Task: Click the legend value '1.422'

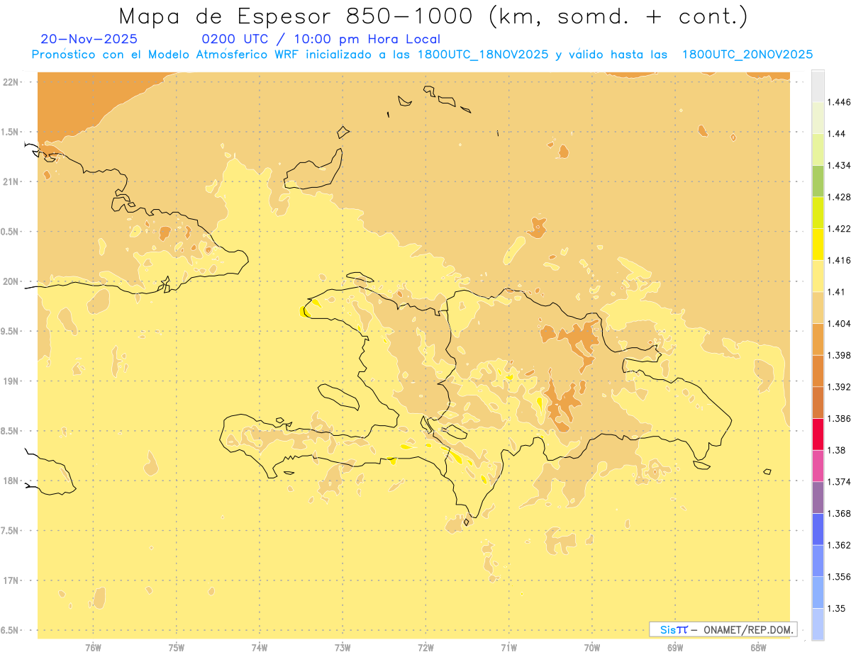Action: (x=839, y=228)
